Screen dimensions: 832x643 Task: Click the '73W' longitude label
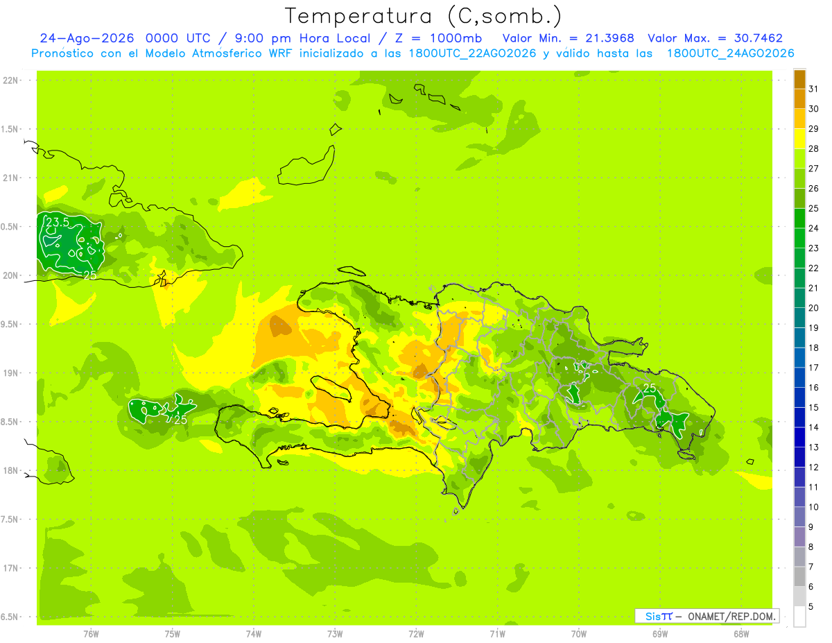(x=335, y=633)
